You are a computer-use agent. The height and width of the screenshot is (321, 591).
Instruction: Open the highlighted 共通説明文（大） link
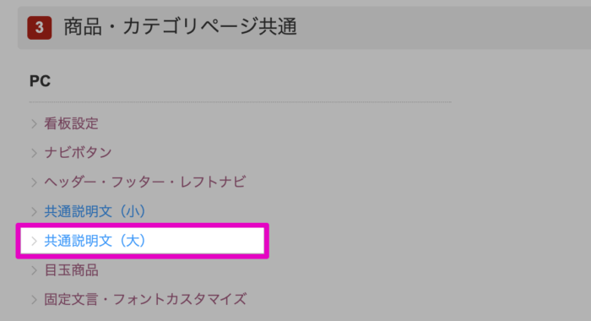(95, 241)
